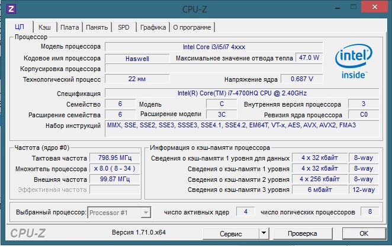Click the Семейство value 6

(x=120, y=104)
